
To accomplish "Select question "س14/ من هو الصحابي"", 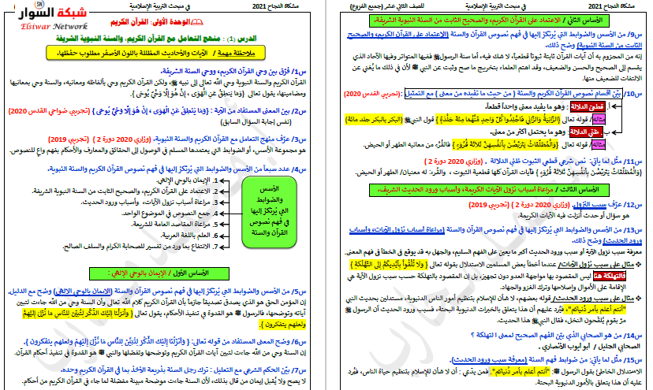I will pos(557,336).
